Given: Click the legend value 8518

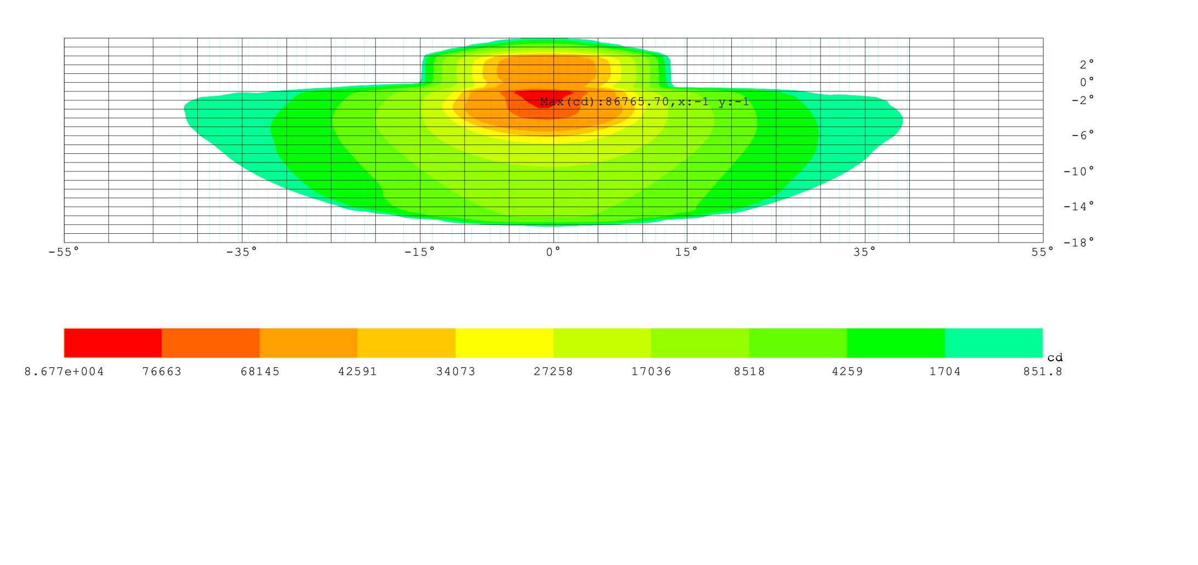Looking at the screenshot, I should tap(749, 372).
